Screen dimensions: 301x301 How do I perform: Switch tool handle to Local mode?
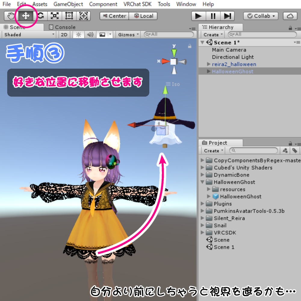coord(144,16)
